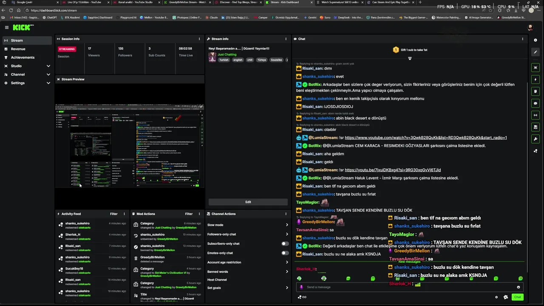Viewport: 544px width, 306px height.
Task: Open Chat panel three-dot options menu
Action: pos(523,39)
